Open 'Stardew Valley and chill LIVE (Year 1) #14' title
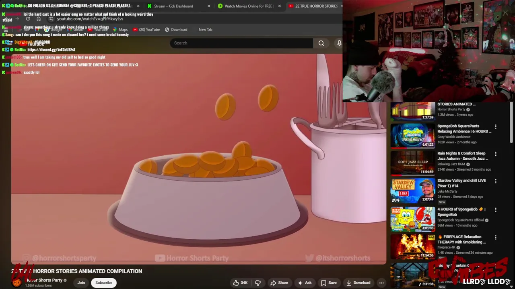Screen dimensions: 515x289 coord(461,183)
